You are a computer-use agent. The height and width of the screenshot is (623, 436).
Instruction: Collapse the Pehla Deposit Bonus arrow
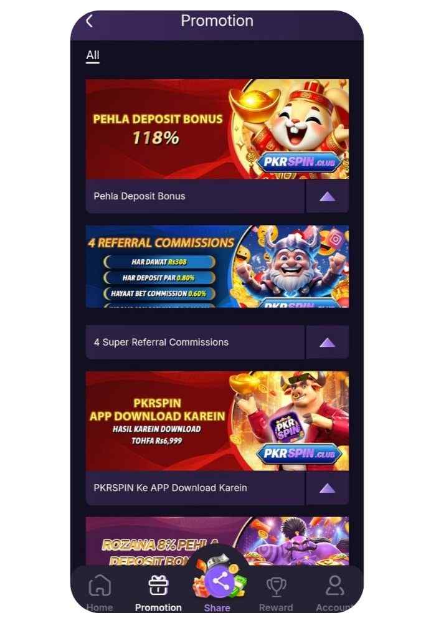coord(327,196)
